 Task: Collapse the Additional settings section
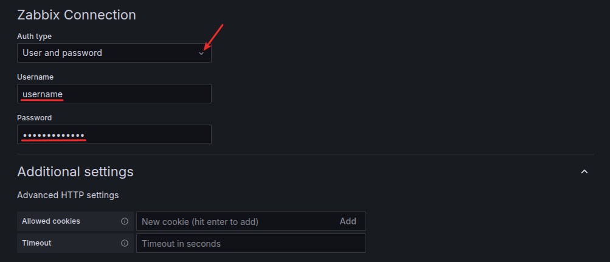(x=584, y=172)
